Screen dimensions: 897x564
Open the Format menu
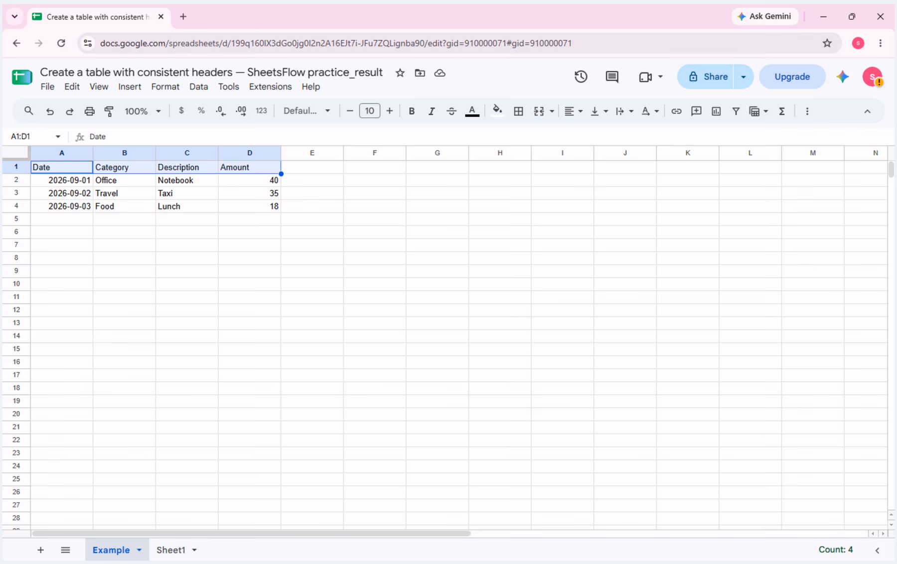[x=165, y=87]
